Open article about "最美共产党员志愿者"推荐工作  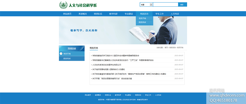pos(129,74)
